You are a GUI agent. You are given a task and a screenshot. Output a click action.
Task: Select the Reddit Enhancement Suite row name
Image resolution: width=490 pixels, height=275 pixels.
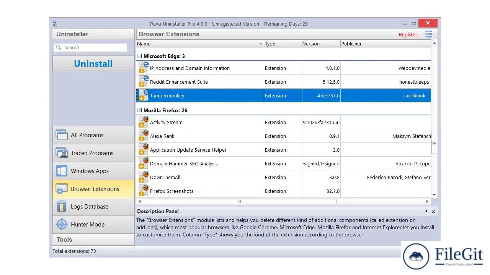click(179, 82)
